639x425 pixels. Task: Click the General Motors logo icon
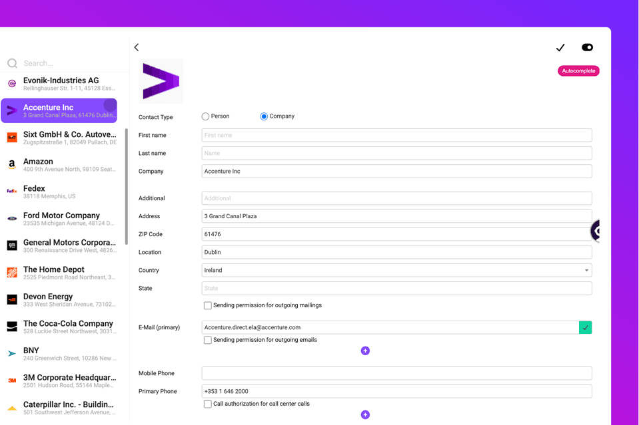click(x=12, y=245)
